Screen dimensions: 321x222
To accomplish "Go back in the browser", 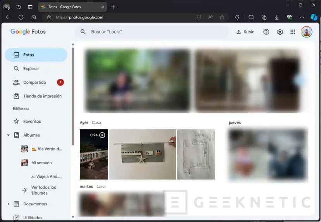I will 8,17.
